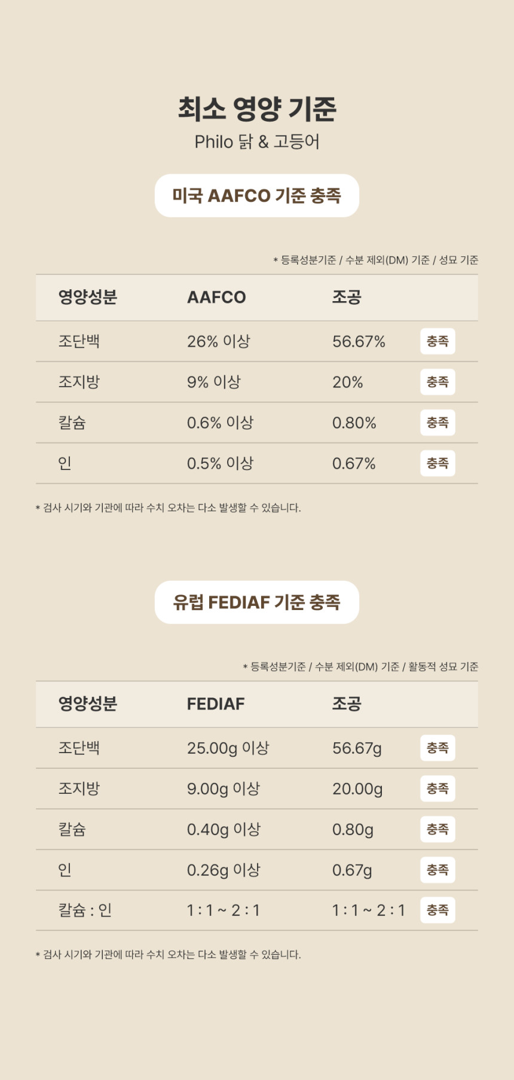Click 충족 badge beside 56.67% value

pyautogui.click(x=437, y=341)
